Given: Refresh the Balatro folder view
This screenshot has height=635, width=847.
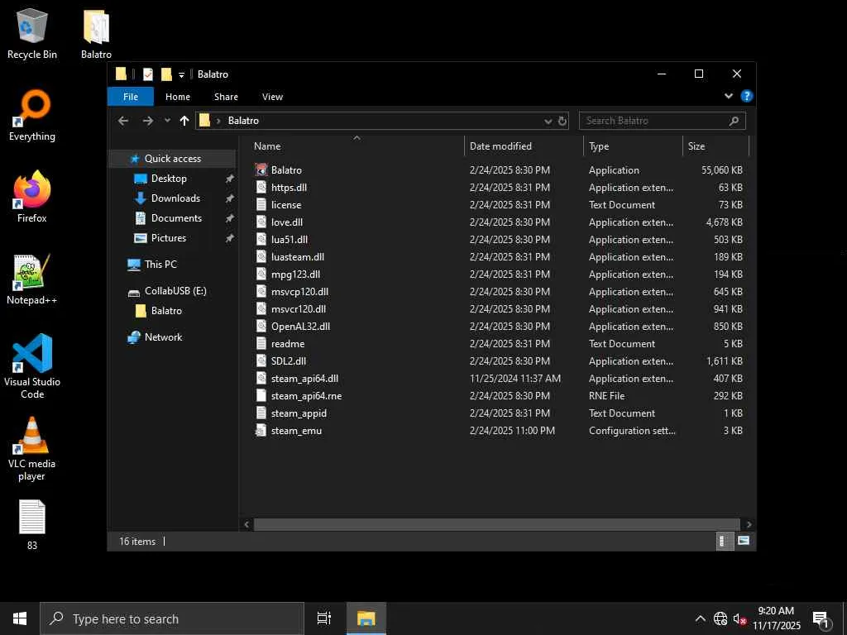Looking at the screenshot, I should tap(562, 121).
